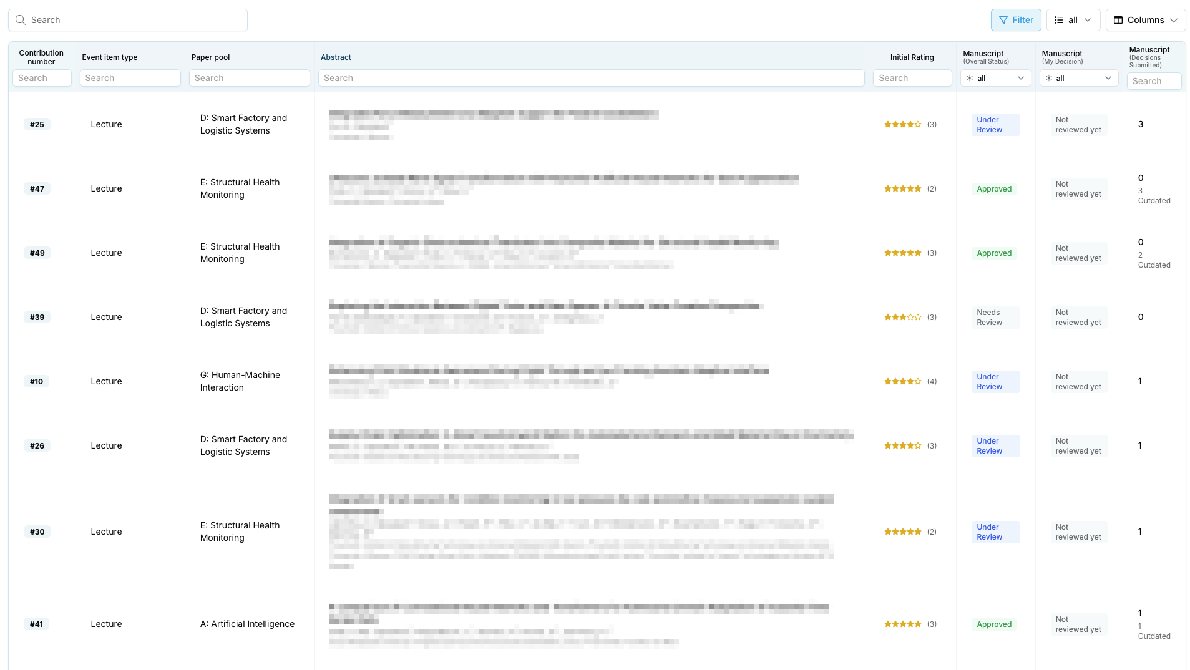Screen dimensions: 1190x670
Task: Click the star rating on contribution #25
Action: click(x=902, y=124)
